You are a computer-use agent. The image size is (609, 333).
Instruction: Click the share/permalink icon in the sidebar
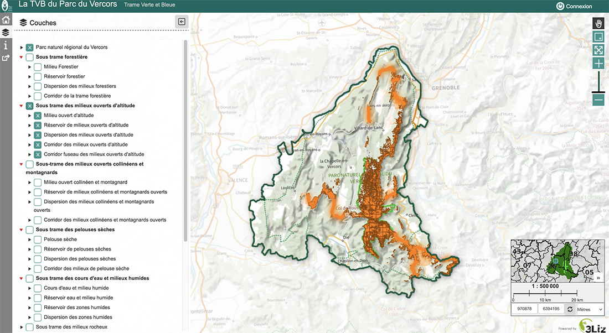coord(6,58)
